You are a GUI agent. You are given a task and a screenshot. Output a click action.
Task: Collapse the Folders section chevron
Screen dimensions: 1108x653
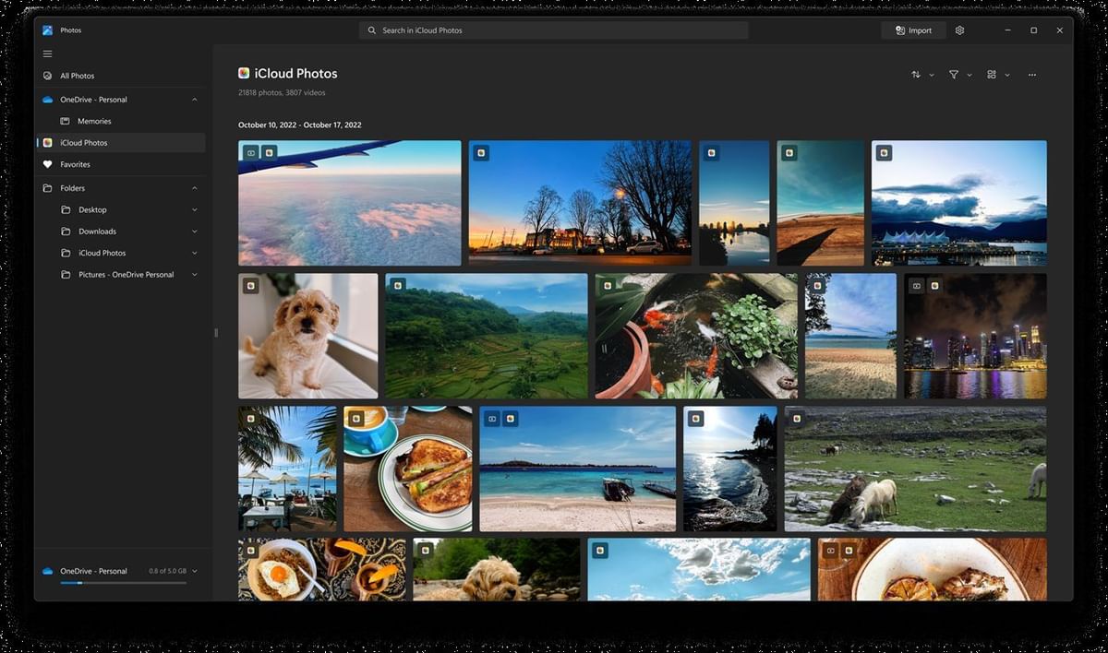[194, 187]
